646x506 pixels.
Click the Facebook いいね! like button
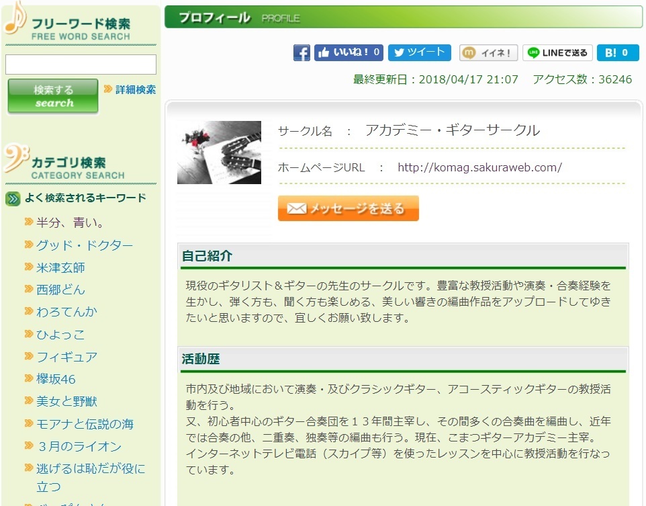point(349,53)
